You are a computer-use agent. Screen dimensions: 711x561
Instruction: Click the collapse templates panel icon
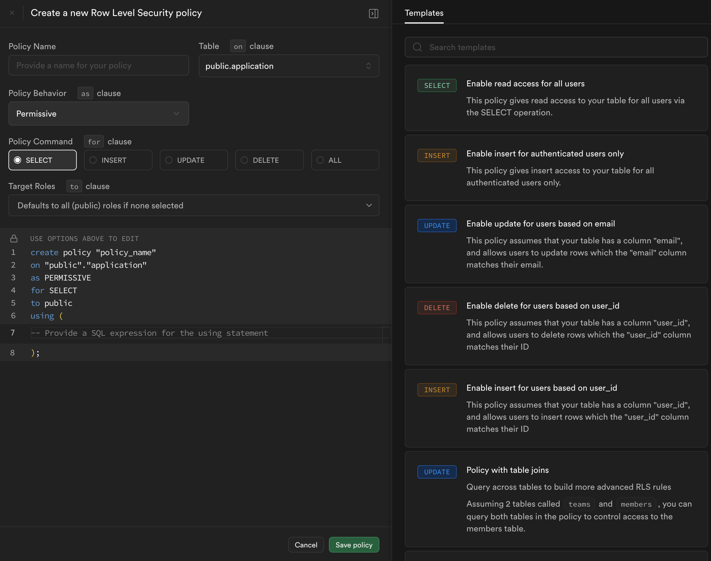pyautogui.click(x=374, y=14)
